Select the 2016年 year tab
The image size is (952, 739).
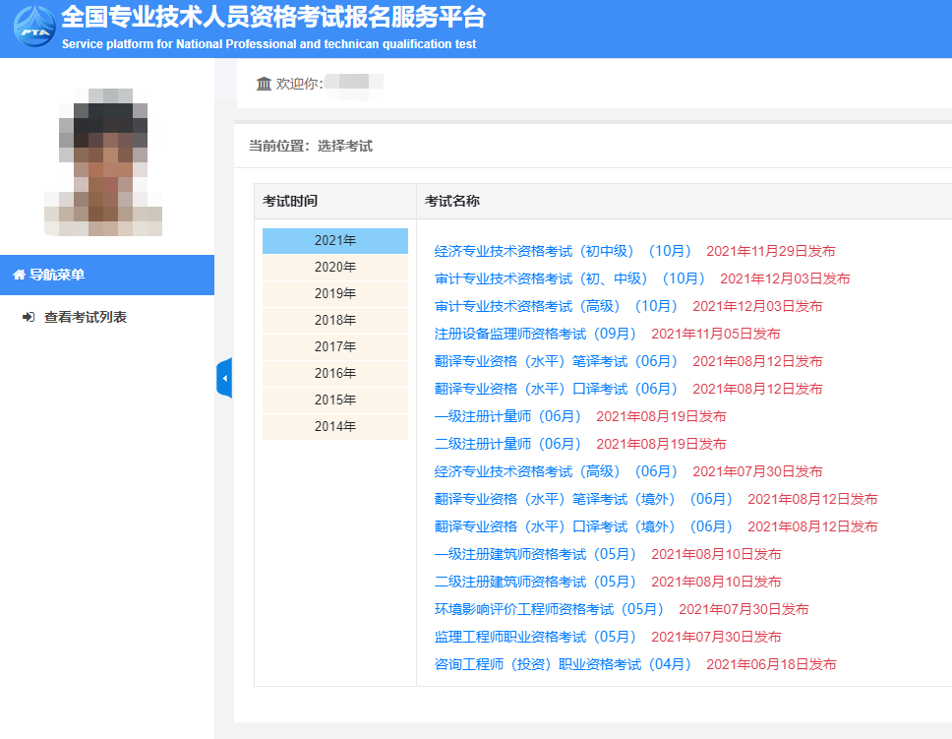click(x=335, y=373)
